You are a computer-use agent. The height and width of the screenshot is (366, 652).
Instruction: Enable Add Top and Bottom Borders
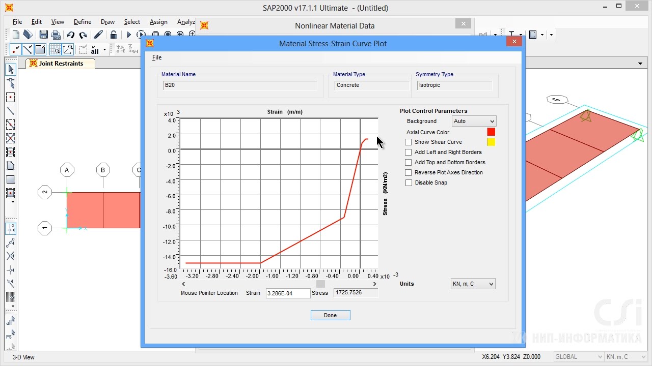point(409,163)
